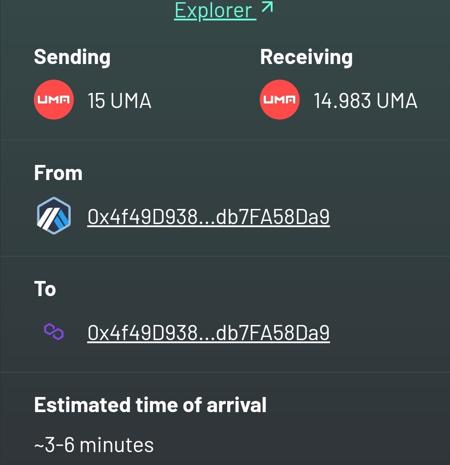The image size is (450, 465).
Task: Click the From section label
Action: (58, 173)
